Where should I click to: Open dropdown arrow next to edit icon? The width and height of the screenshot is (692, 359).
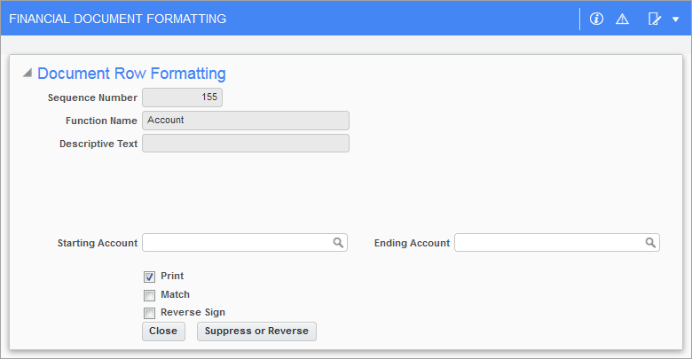point(676,20)
